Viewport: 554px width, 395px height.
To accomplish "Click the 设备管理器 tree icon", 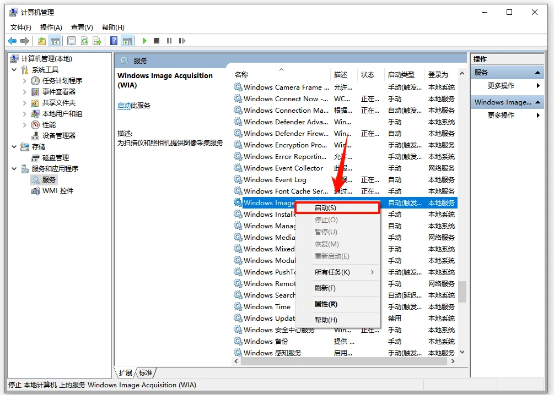I will 35,136.
